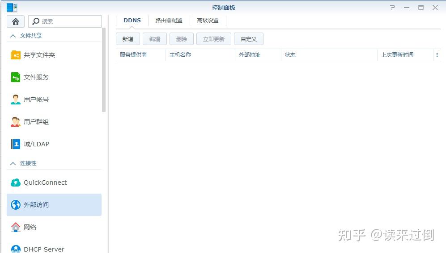Sort by 上次更新时间 column header
The height and width of the screenshot is (253, 446).
405,55
